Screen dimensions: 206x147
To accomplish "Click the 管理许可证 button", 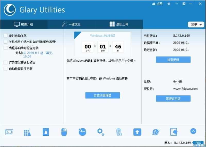I will tap(173, 99).
